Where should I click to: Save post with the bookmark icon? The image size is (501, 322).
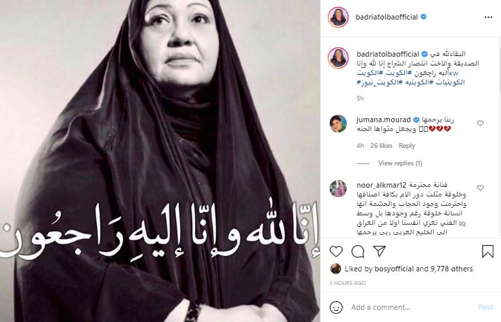[487, 251]
